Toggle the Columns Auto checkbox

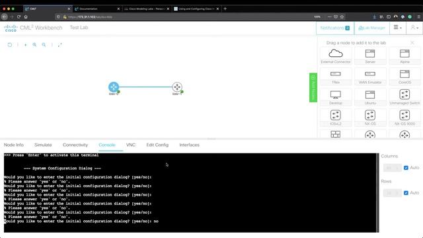click(x=406, y=168)
